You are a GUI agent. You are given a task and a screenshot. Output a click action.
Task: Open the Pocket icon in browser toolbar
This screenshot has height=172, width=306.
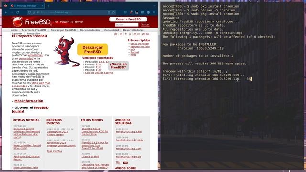125,12
